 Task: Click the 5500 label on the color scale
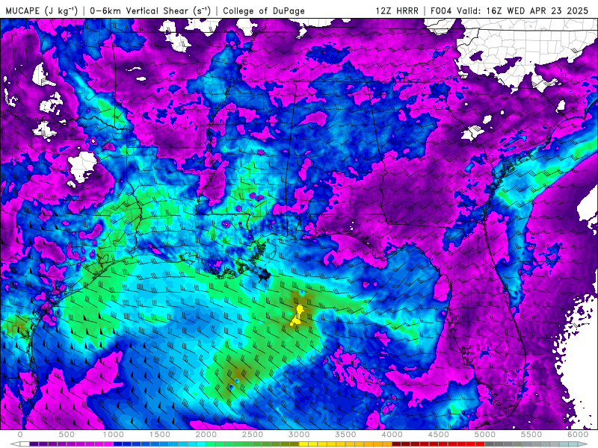pos(531,435)
